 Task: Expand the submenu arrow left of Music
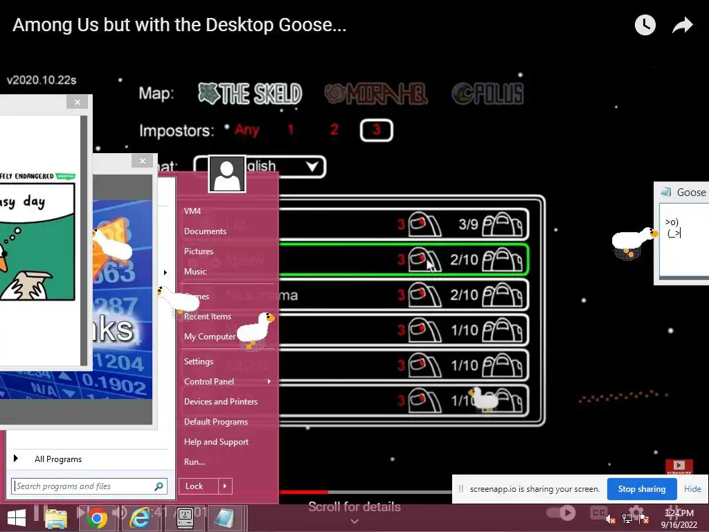165,272
